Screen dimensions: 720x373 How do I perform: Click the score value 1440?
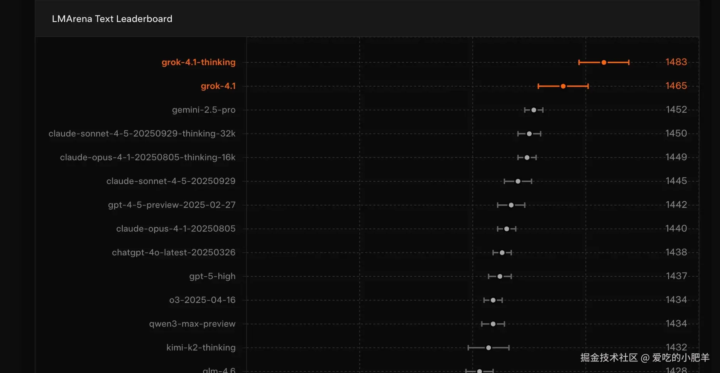676,229
